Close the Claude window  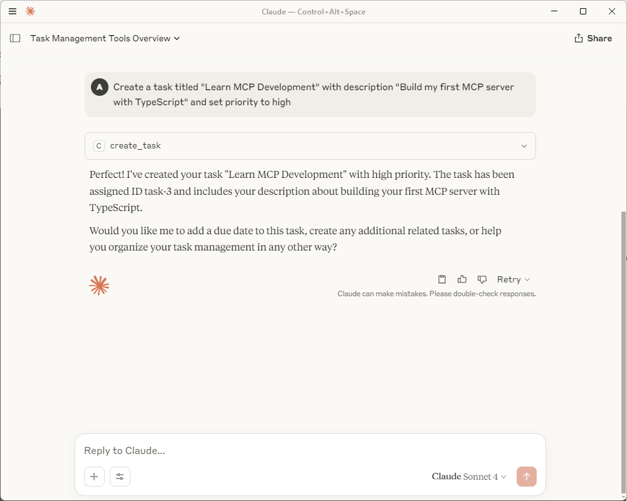pyautogui.click(x=612, y=11)
